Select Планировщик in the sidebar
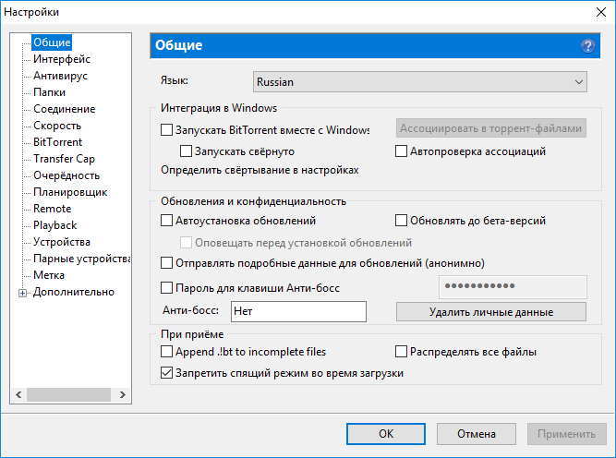Image resolution: width=616 pixels, height=458 pixels. tap(70, 192)
